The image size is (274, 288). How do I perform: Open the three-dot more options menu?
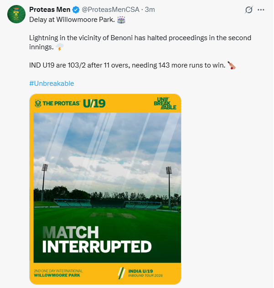(x=261, y=10)
